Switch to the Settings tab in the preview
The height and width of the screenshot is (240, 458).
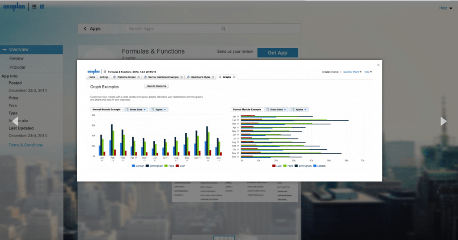click(x=104, y=77)
